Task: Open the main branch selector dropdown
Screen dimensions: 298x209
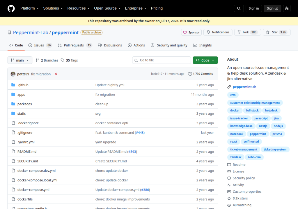Action: coord(20,60)
